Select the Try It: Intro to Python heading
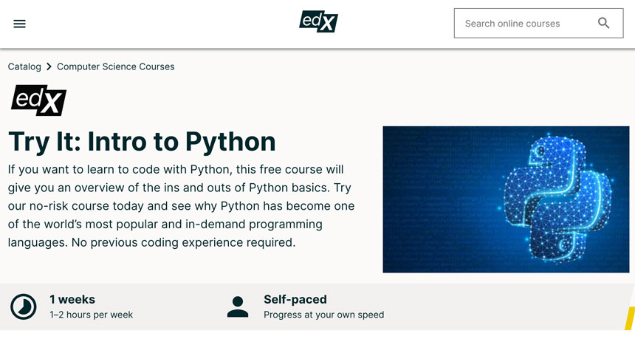This screenshot has width=635, height=339. click(x=142, y=141)
